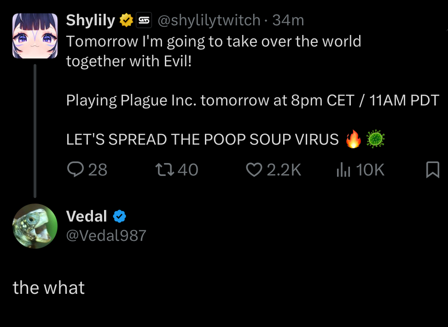
Task: Click the Shylily display name
Action: (91, 20)
